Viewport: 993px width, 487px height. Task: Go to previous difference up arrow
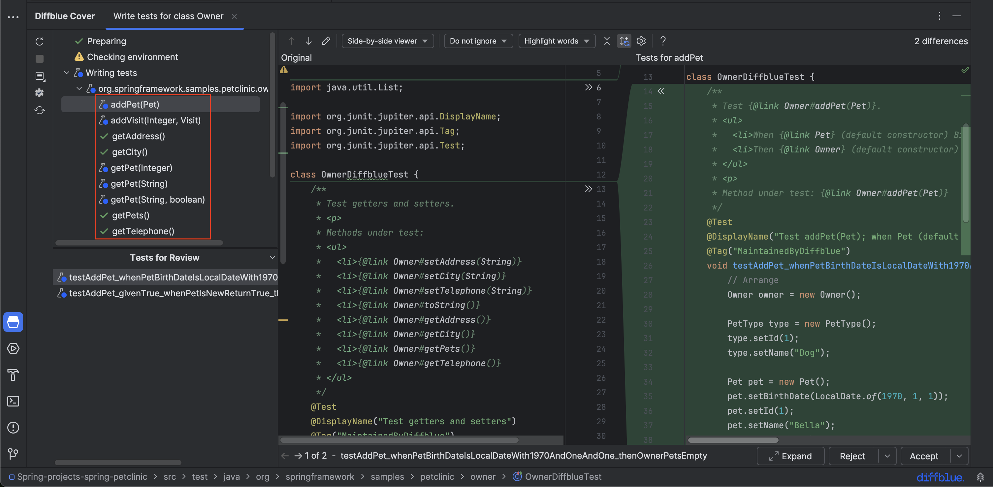point(291,41)
